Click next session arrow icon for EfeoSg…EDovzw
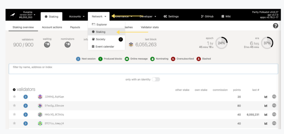 pos(26,106)
